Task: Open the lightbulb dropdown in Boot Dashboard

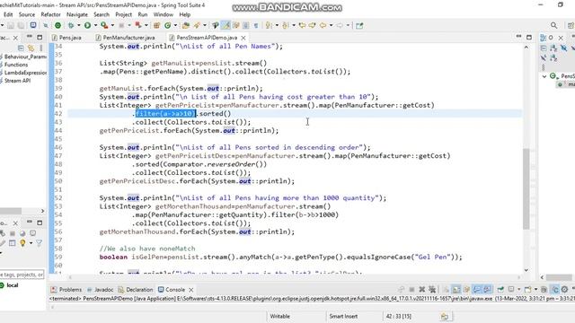Action: pyautogui.click(x=31, y=243)
